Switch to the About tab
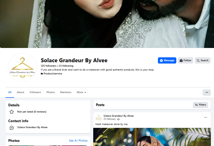The height and width of the screenshot is (146, 214). [21, 92]
